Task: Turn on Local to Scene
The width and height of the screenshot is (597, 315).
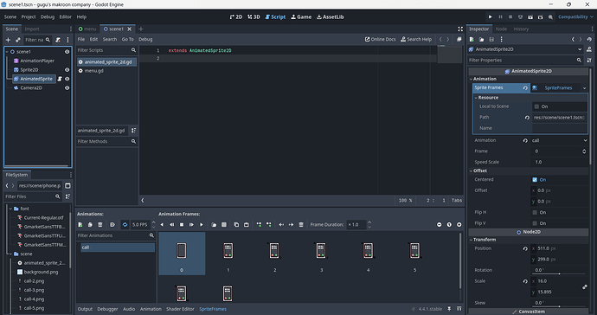Action: tap(536, 106)
